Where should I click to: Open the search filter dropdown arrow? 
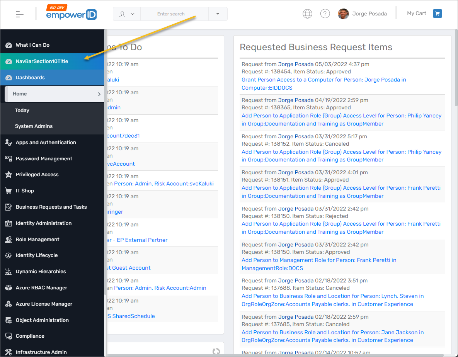218,14
